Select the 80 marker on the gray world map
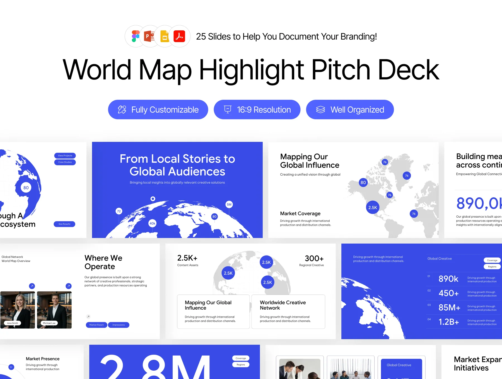This screenshot has height=379, width=502. [x=363, y=183]
